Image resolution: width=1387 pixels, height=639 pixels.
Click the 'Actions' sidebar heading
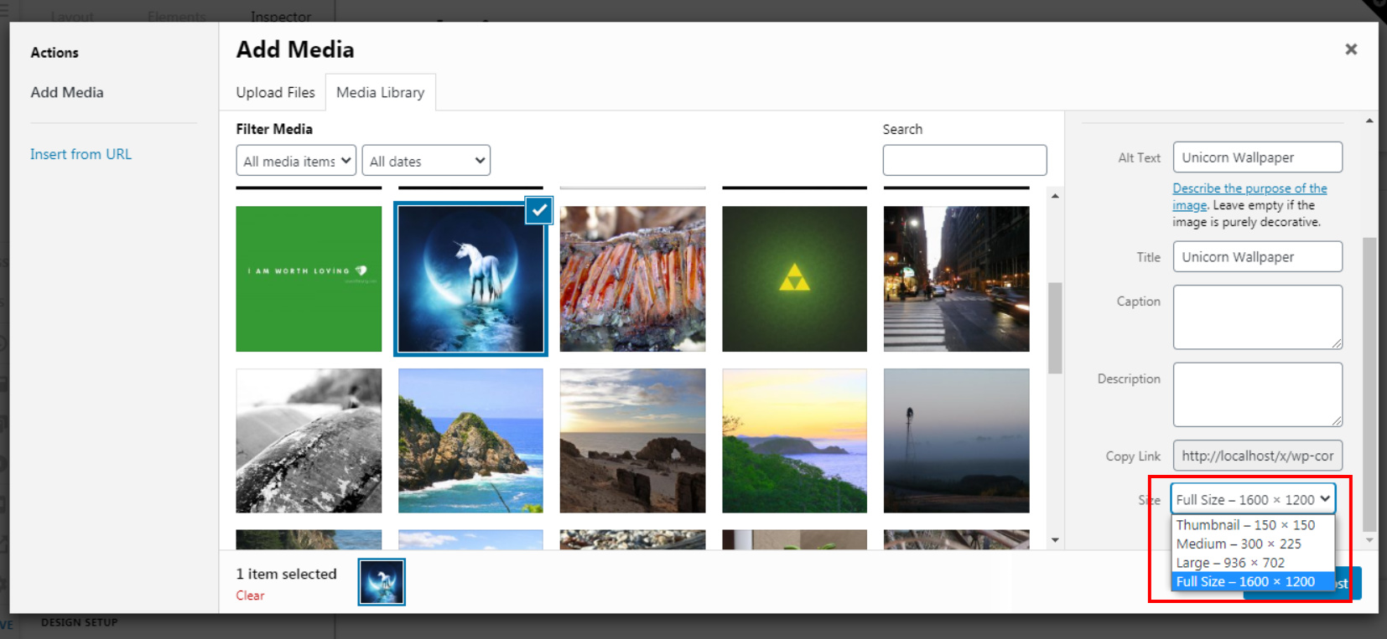pyautogui.click(x=55, y=52)
